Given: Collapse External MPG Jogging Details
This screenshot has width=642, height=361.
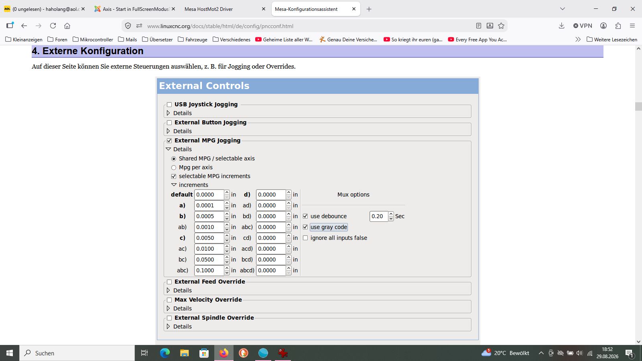Looking at the screenshot, I should pyautogui.click(x=169, y=149).
